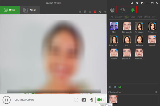This screenshot has width=160, height=106.
Task: Click the webcam source icon
Action: point(113,10)
